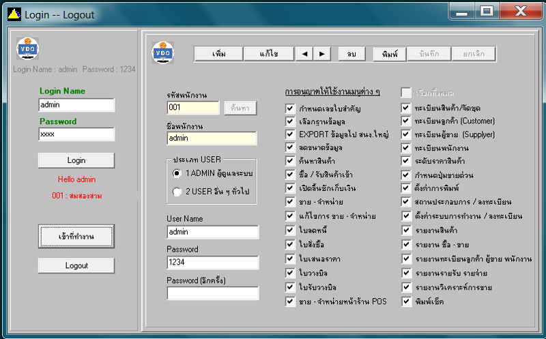The image size is (546, 339).
Task: Click the Password (อีกครั้ง) confirmation field
Action: point(213,293)
